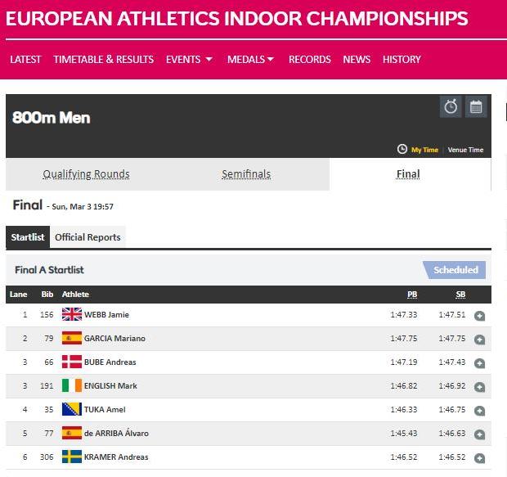Expand details arrow for TUKA Amel
Image resolution: width=507 pixels, height=477 pixels.
coord(479,411)
